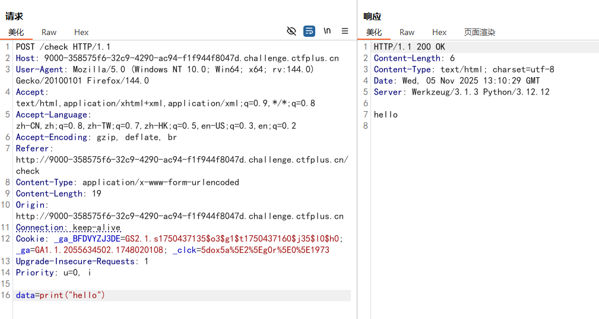Open the response Raw tab
599x319 pixels.
click(407, 32)
